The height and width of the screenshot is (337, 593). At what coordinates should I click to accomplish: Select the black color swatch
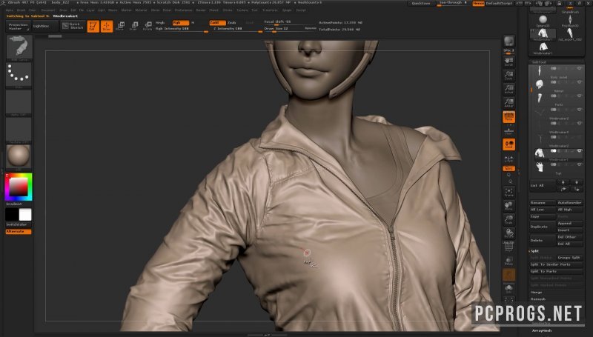click(11, 215)
